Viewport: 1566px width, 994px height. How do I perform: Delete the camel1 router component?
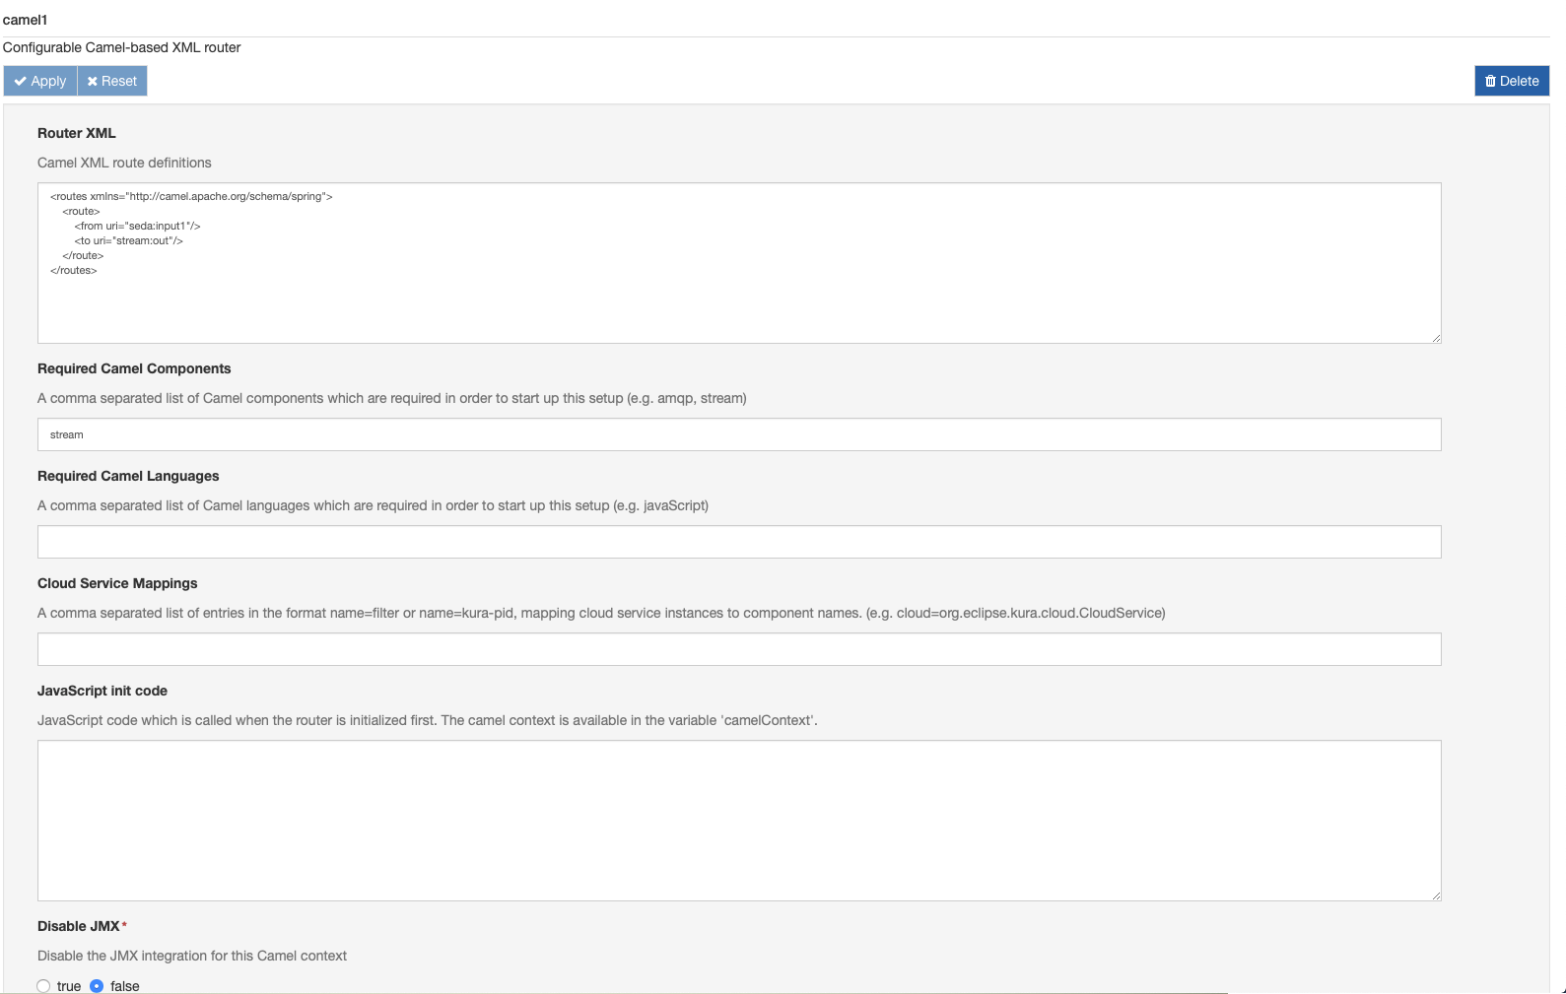point(1512,81)
